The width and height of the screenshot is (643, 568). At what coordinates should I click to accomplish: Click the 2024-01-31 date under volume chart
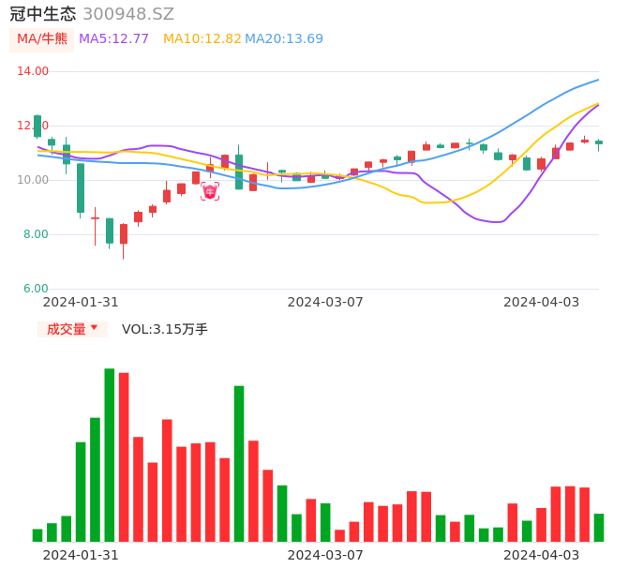click(x=81, y=554)
